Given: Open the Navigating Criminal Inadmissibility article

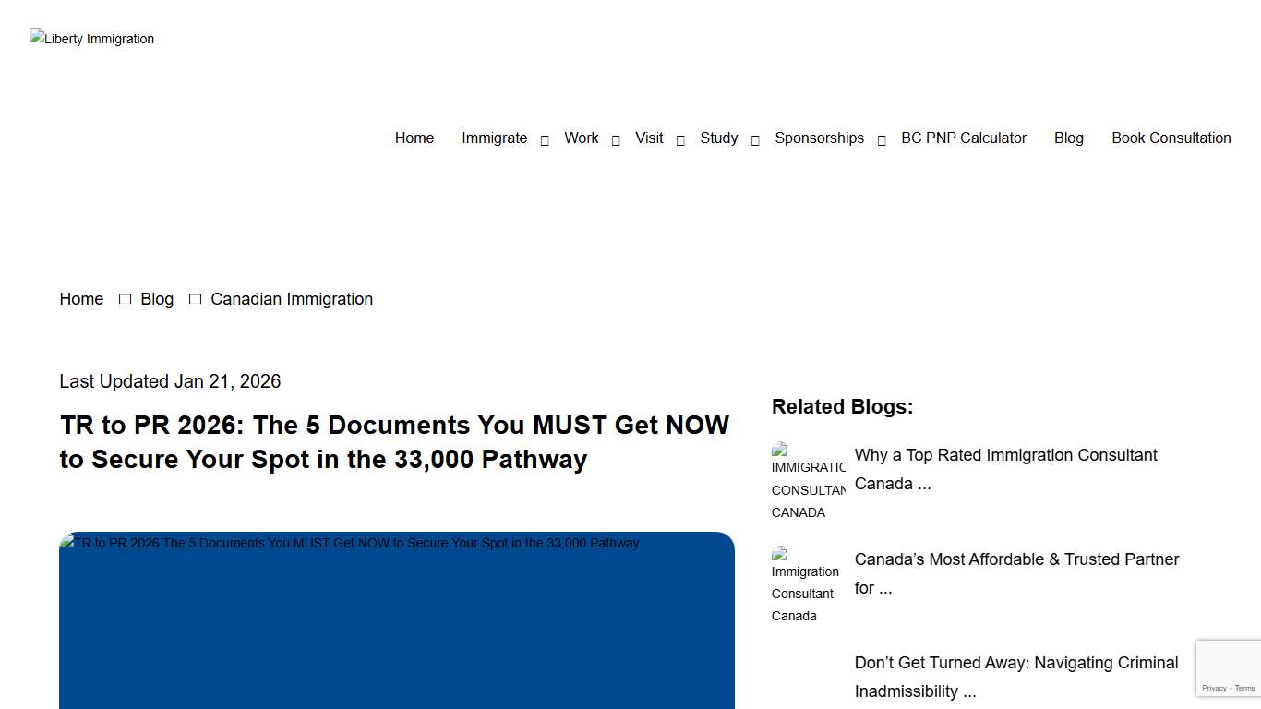Looking at the screenshot, I should pos(1015,676).
